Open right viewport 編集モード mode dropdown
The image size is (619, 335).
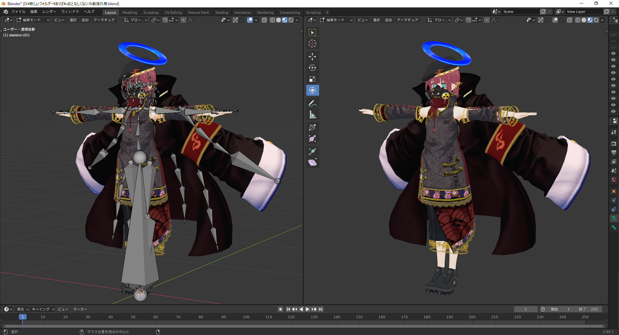(336, 20)
